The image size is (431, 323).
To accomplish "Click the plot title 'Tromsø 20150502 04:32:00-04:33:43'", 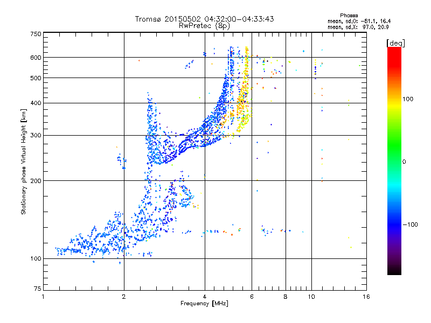I will (x=204, y=19).
